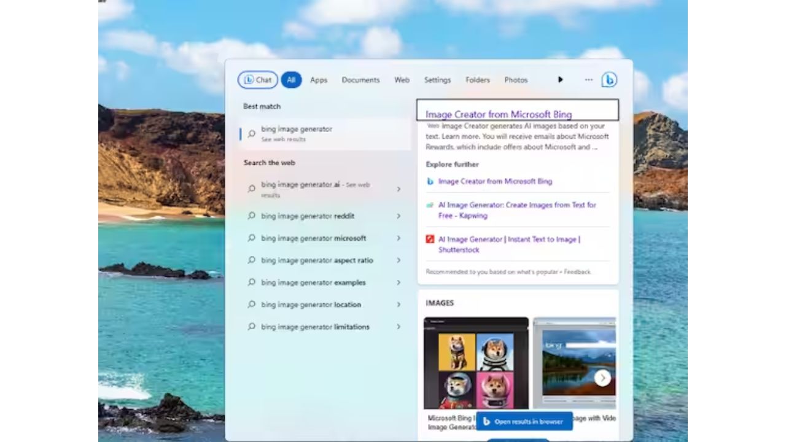Switch to the Photos filter tab

[516, 80]
